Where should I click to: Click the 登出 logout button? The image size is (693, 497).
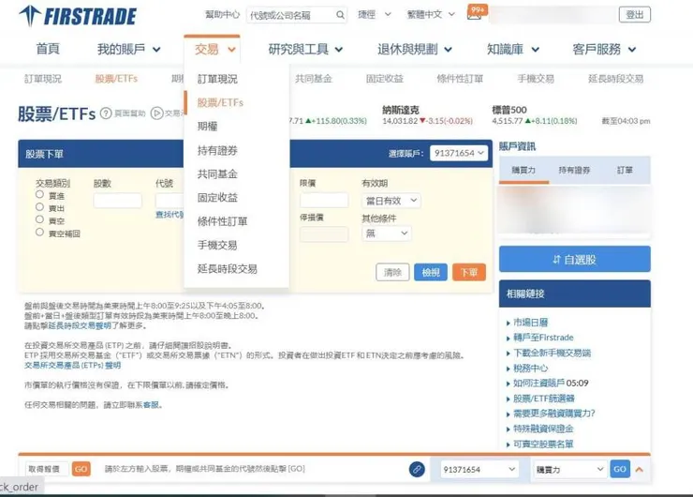click(635, 15)
